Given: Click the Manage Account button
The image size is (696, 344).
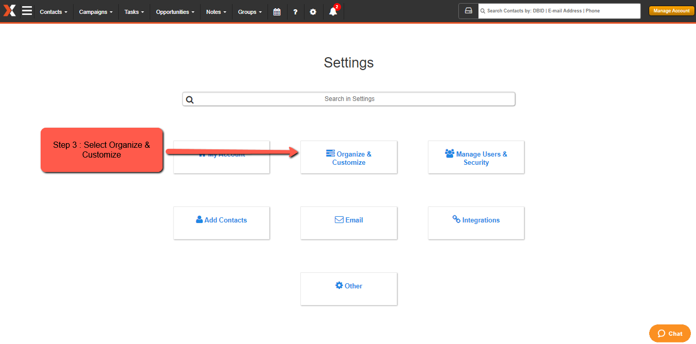Looking at the screenshot, I should (x=671, y=11).
